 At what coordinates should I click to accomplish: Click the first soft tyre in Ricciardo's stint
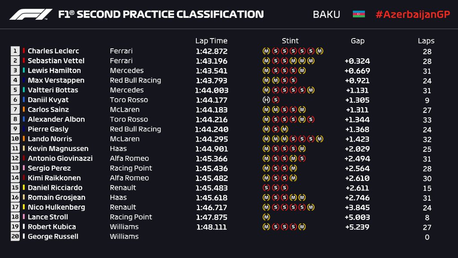click(266, 188)
